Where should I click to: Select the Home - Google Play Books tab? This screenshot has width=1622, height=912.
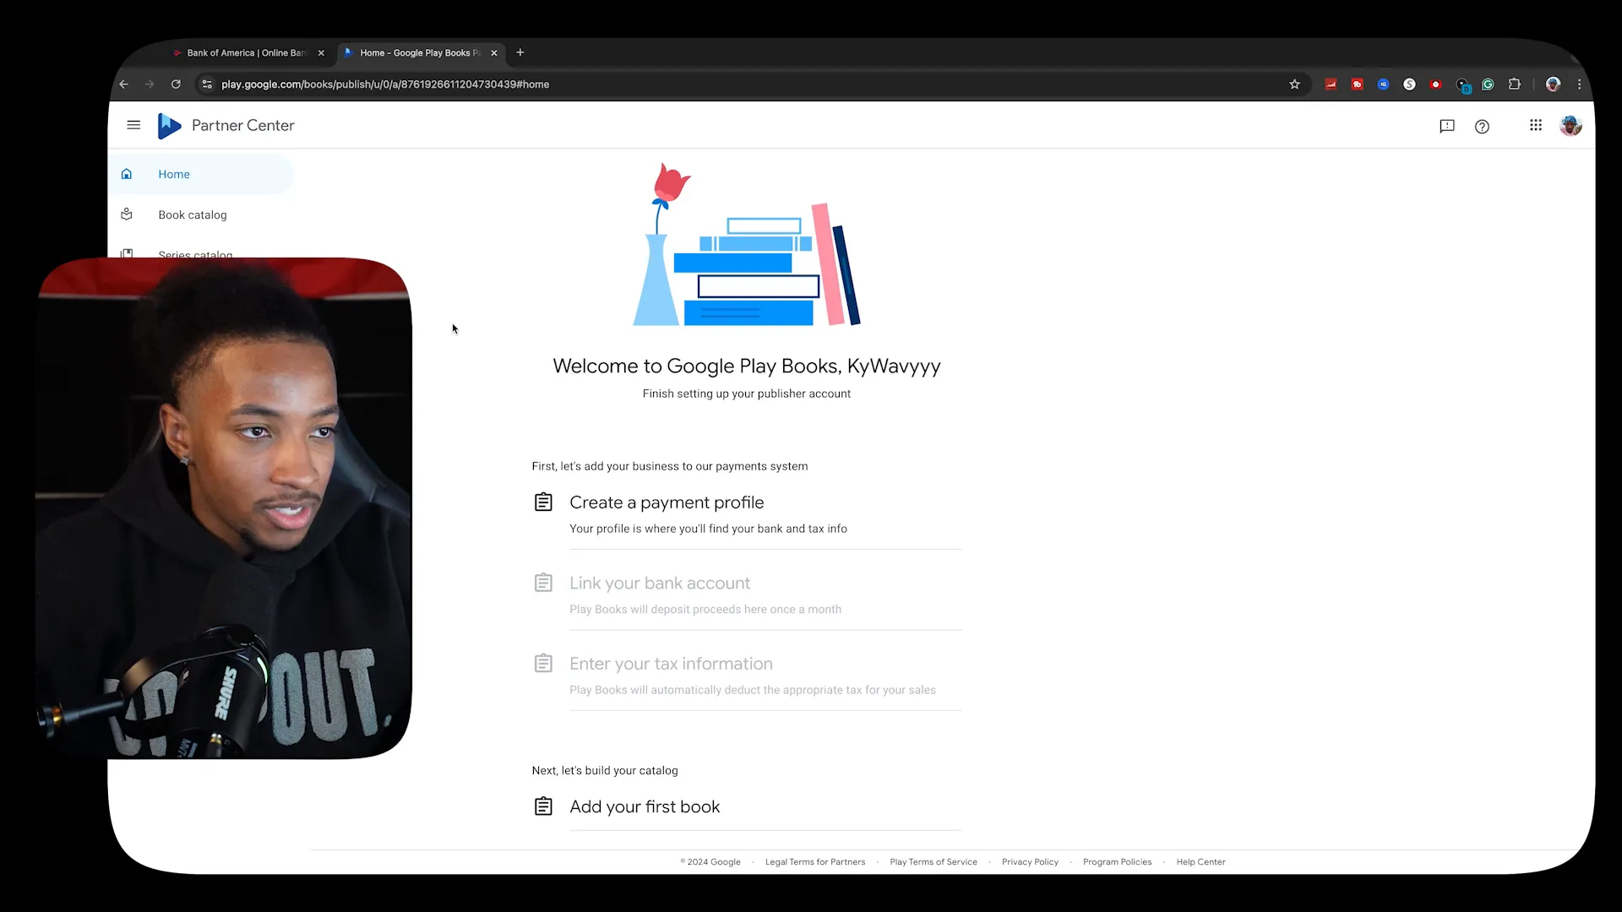(x=421, y=52)
